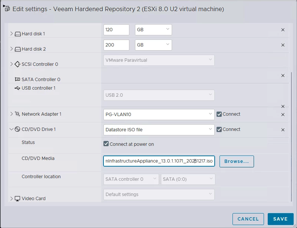The image size is (297, 228).
Task: Click the Network Adapter 1 icon
Action: pos(17,114)
